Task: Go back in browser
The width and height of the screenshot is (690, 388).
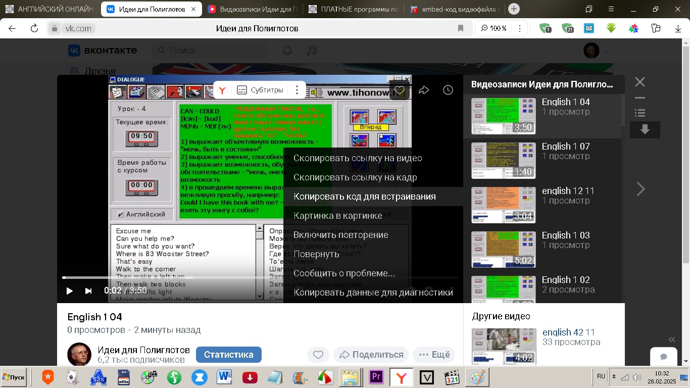Action: [x=12, y=28]
